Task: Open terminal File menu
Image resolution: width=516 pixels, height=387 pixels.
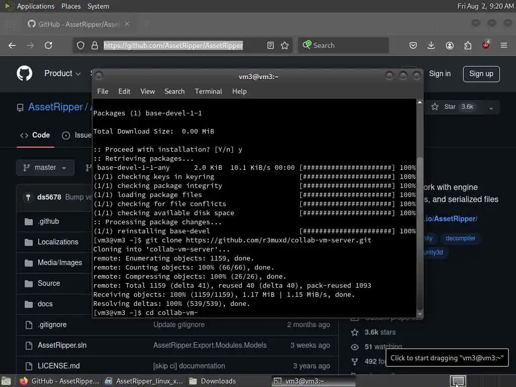Action: click(103, 92)
